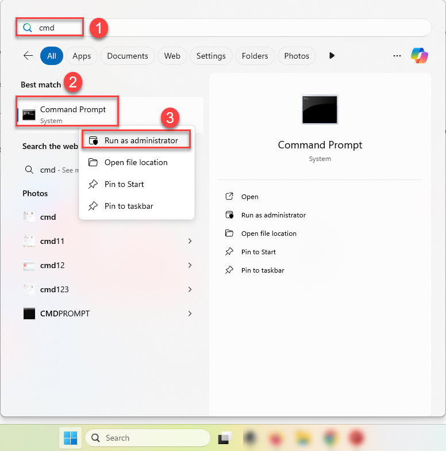This screenshot has height=451, width=446.
Task: Click the taskbar Search box
Action: (147, 438)
